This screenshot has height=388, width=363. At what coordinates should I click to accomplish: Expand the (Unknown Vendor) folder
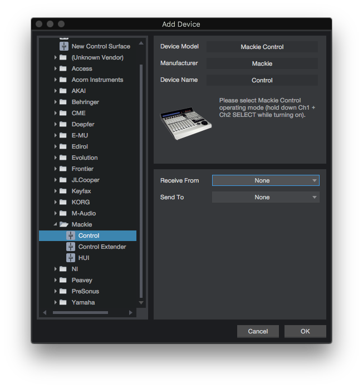56,57
